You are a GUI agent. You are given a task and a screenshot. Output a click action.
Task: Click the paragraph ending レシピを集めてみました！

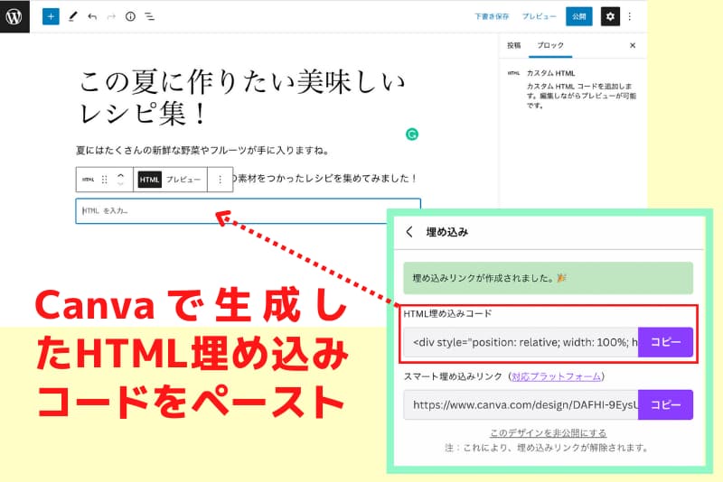click(325, 178)
